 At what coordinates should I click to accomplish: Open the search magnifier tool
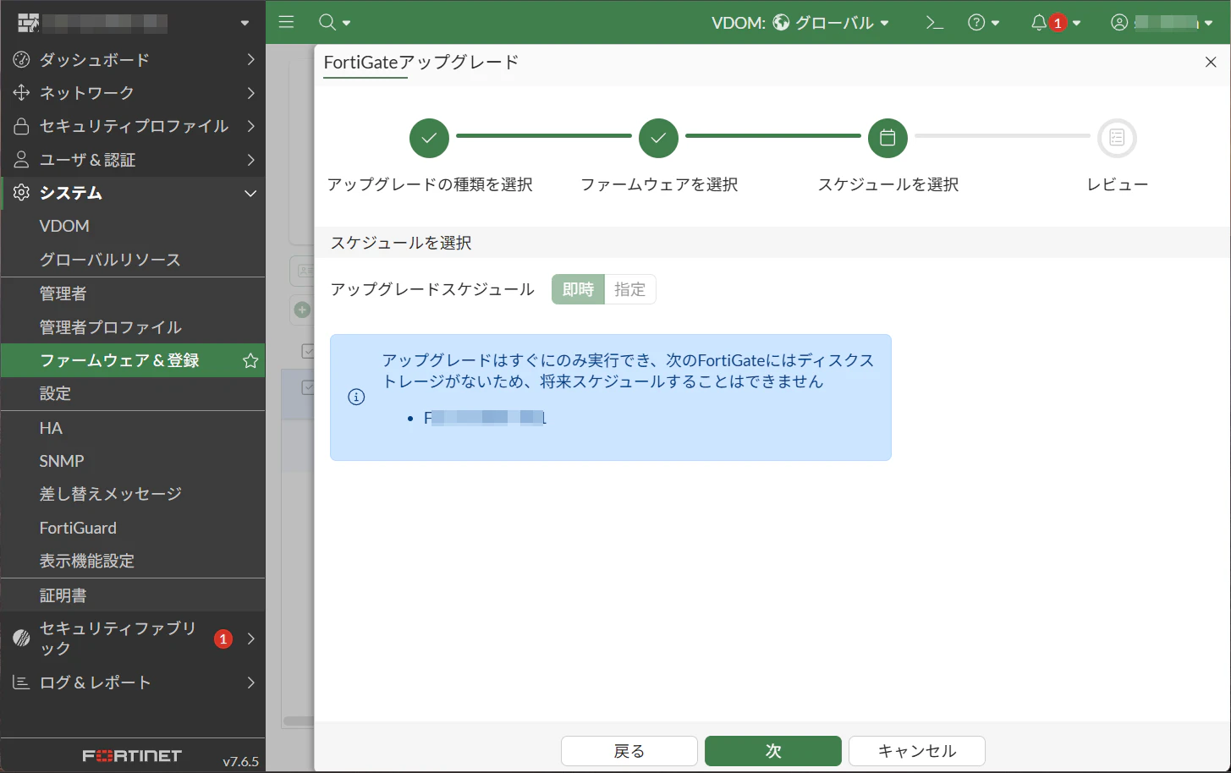(x=328, y=22)
